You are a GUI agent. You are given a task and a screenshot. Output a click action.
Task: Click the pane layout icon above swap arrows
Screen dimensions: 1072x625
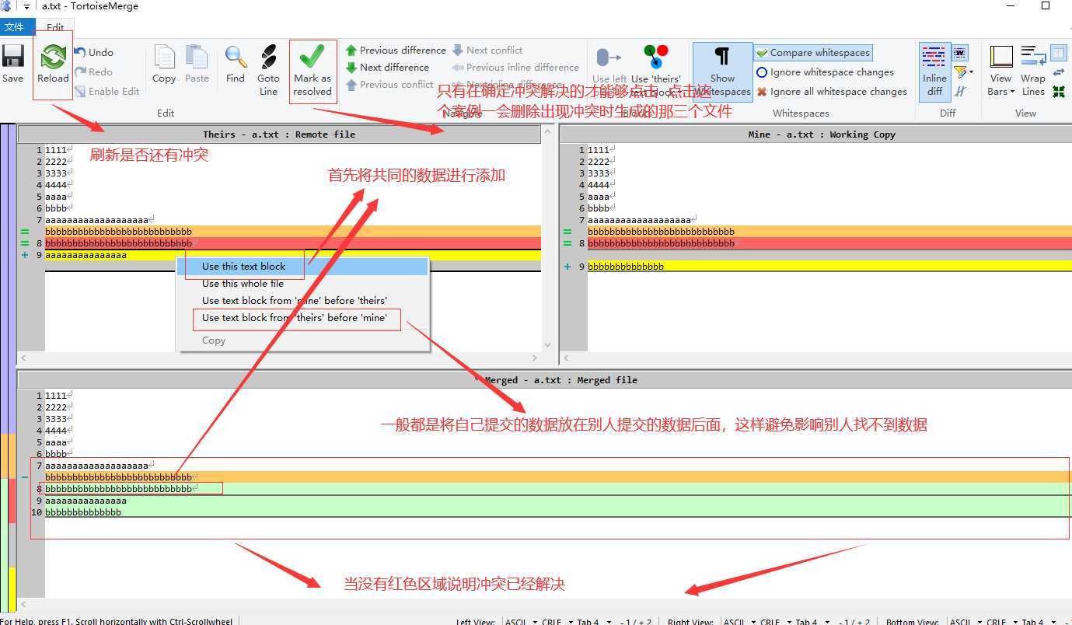tap(1058, 53)
